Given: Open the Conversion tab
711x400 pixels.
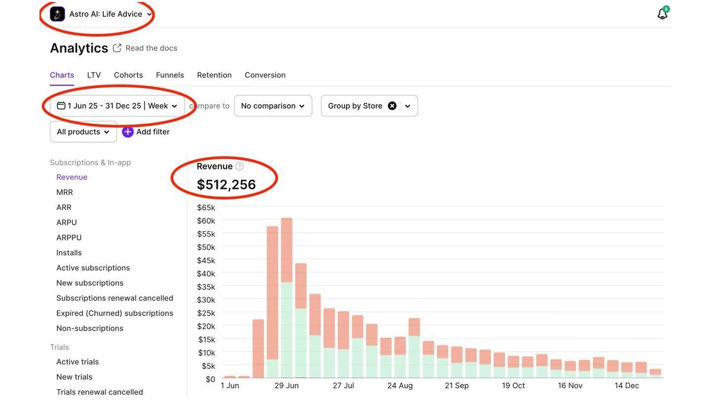Looking at the screenshot, I should [x=265, y=75].
